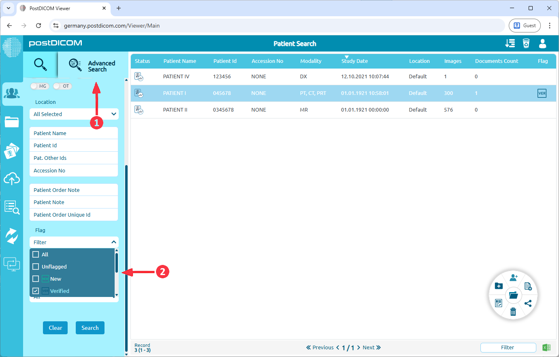Image resolution: width=559 pixels, height=357 pixels.
Task: Open the cloud upload tool
Action: (12, 179)
